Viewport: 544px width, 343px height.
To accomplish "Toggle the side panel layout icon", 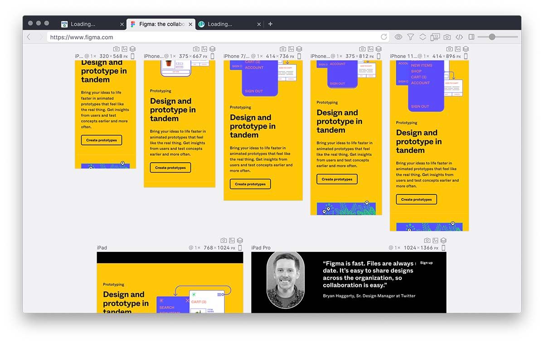I will pyautogui.click(x=471, y=37).
